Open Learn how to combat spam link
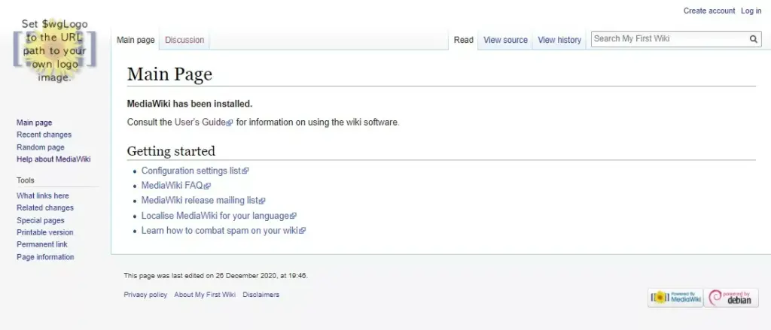This screenshot has height=330, width=771. [x=220, y=231]
